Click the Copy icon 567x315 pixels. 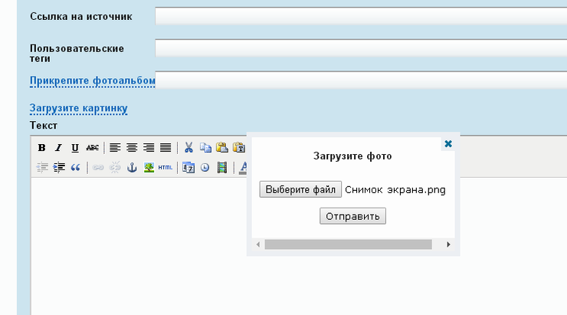click(205, 148)
